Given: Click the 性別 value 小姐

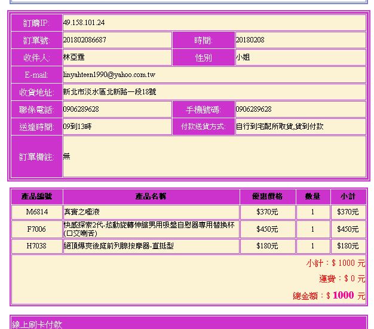Looking at the screenshot, I should 243,58.
